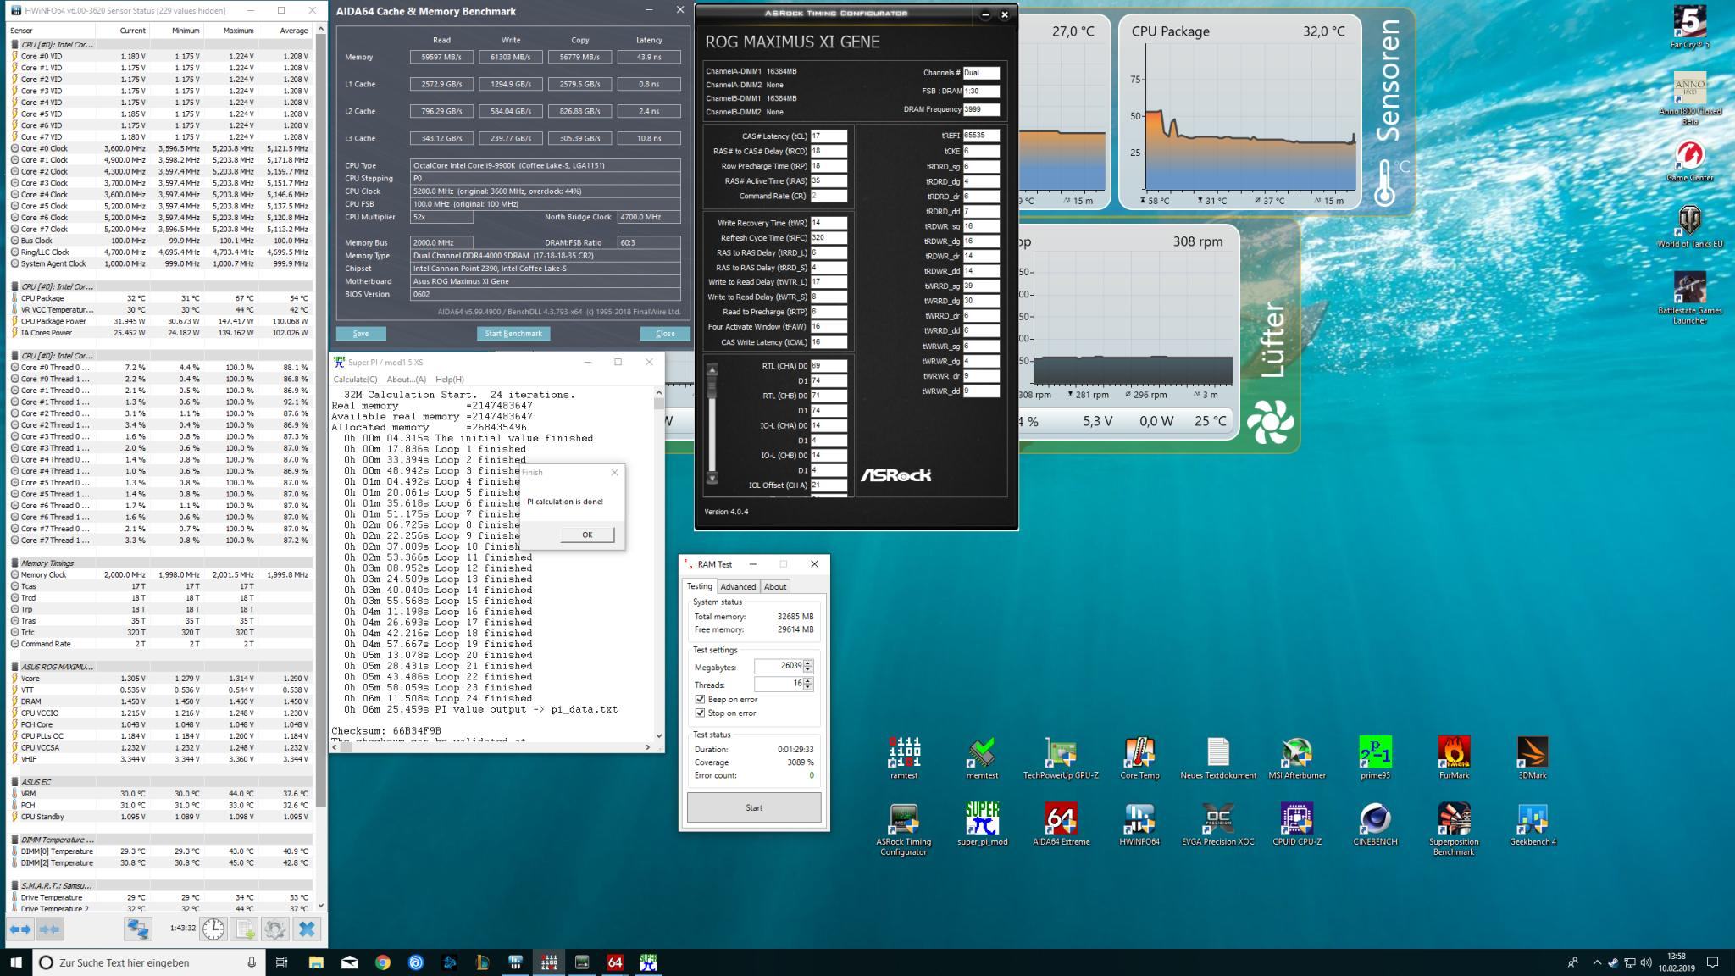Switch to About tab in RAM Test
Image resolution: width=1735 pixels, height=976 pixels.
[775, 586]
